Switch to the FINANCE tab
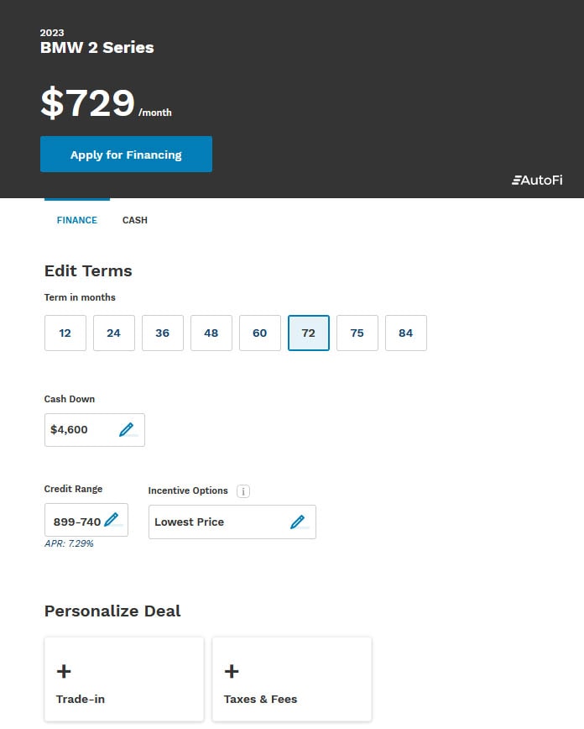 pos(77,220)
